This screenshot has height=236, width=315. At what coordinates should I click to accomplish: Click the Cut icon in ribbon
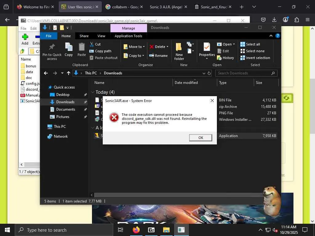pyautogui.click(x=92, y=44)
